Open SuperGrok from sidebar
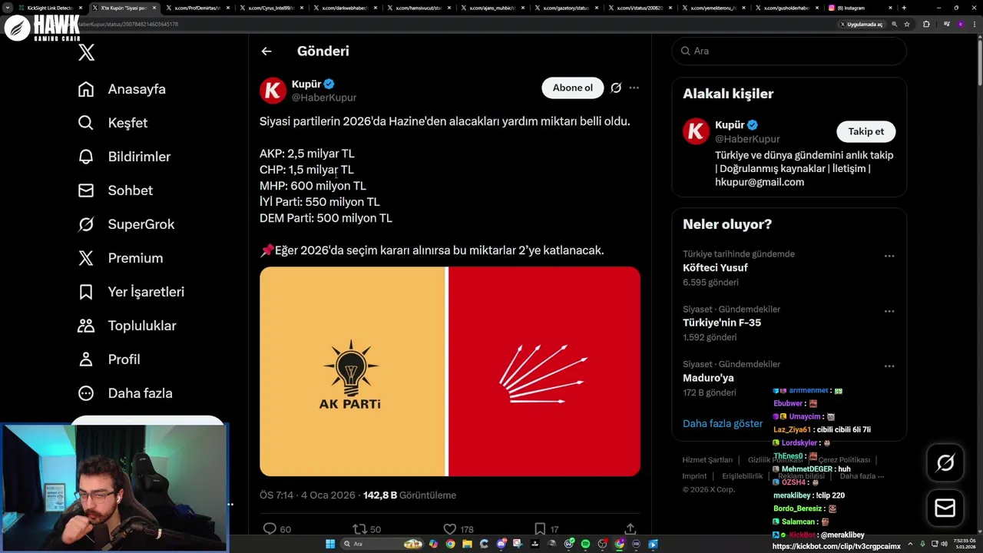Screen dimensions: 983x553 [127, 224]
